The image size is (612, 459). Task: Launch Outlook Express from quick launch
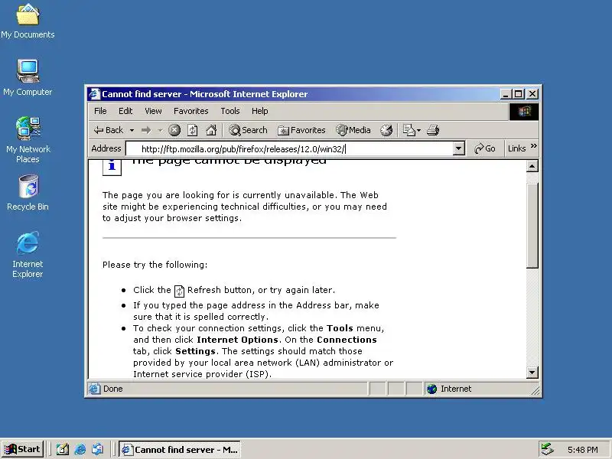(98, 449)
